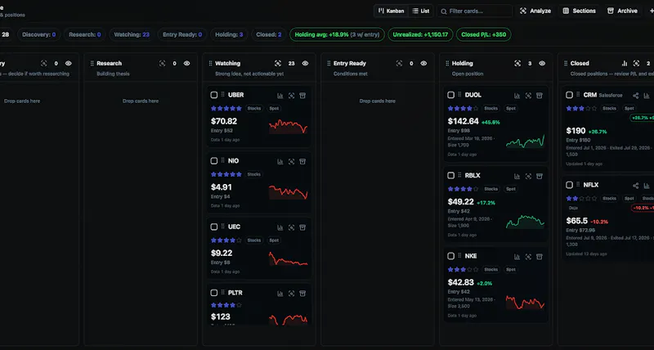The image size is (654, 350).
Task: Select the RBLX card checkbox
Action: 451,176
